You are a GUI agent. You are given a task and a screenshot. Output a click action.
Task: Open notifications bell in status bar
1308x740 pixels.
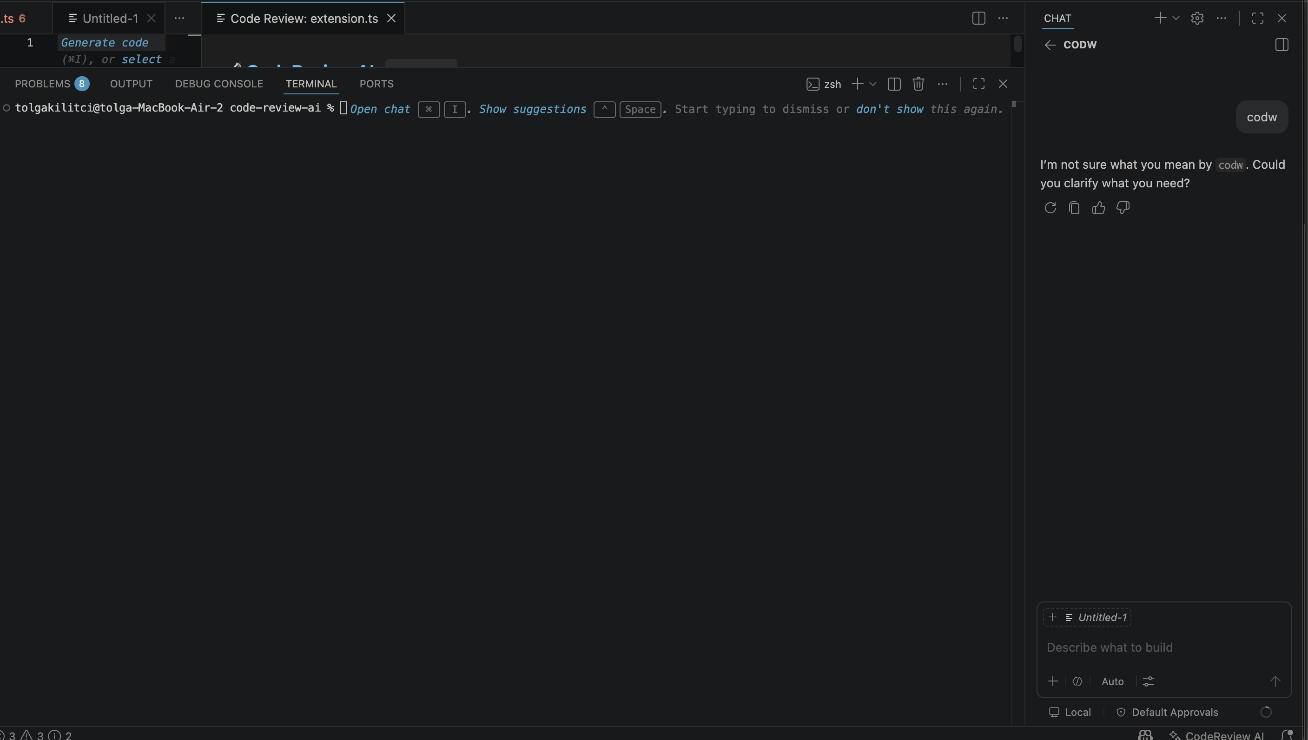tap(1287, 735)
